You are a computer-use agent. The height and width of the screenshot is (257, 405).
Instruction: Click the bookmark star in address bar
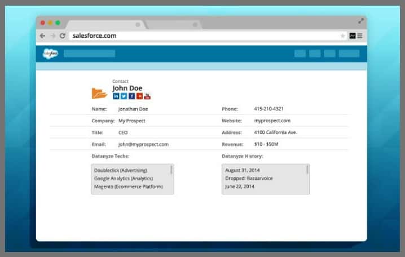point(342,36)
